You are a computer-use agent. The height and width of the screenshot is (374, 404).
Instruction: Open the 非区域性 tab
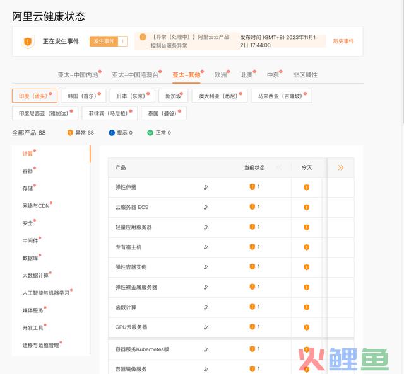click(x=305, y=75)
